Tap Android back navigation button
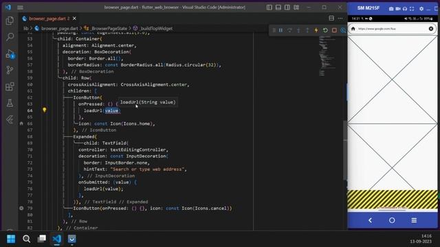Image resolution: width=440 pixels, height=247 pixels. tap(370, 220)
